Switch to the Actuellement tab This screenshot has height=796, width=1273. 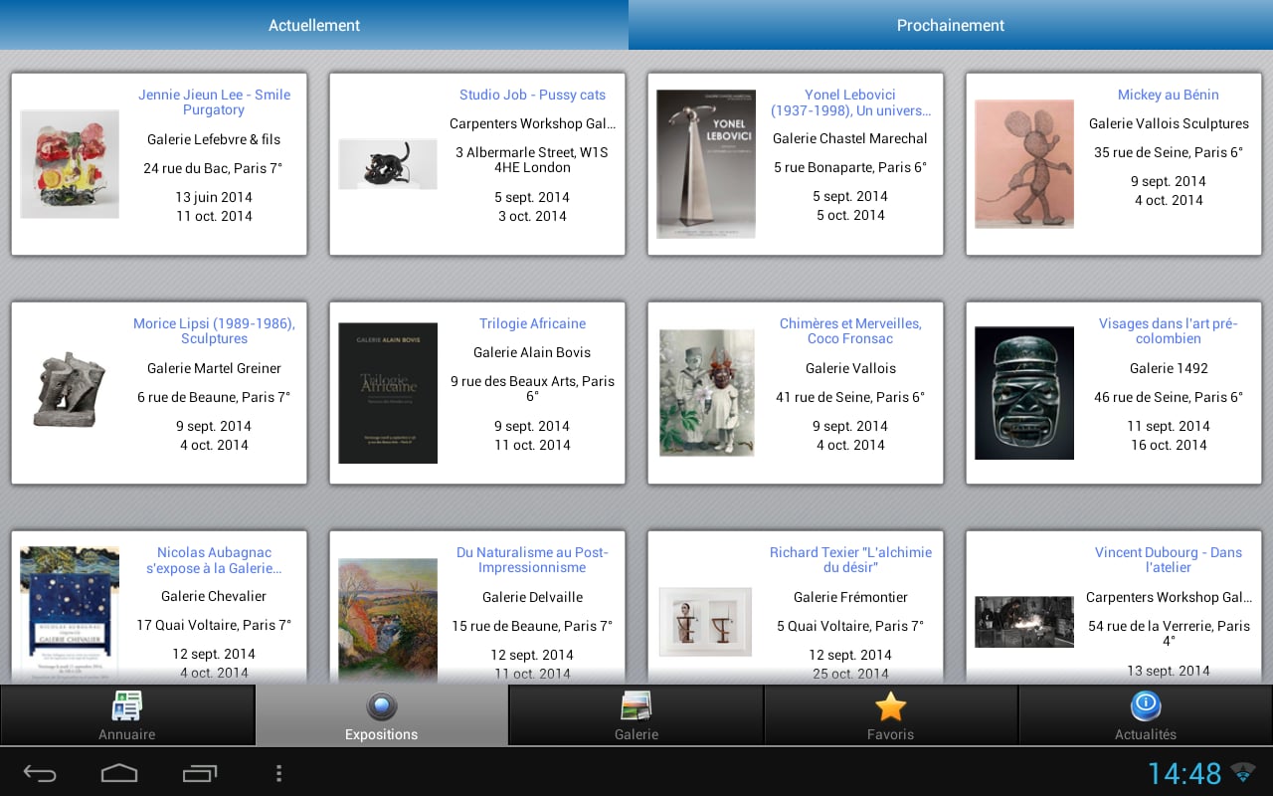pyautogui.click(x=314, y=25)
